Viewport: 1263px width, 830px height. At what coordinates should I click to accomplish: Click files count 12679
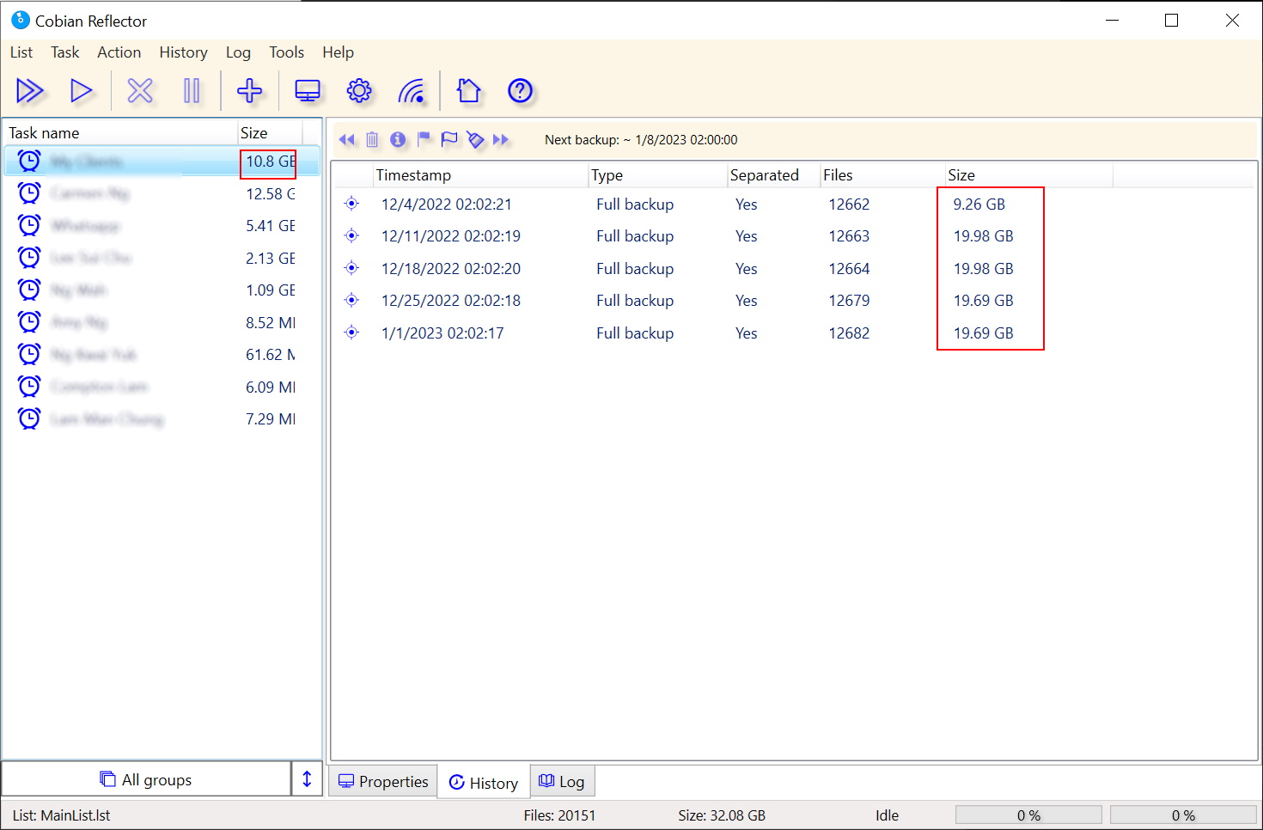[849, 301]
